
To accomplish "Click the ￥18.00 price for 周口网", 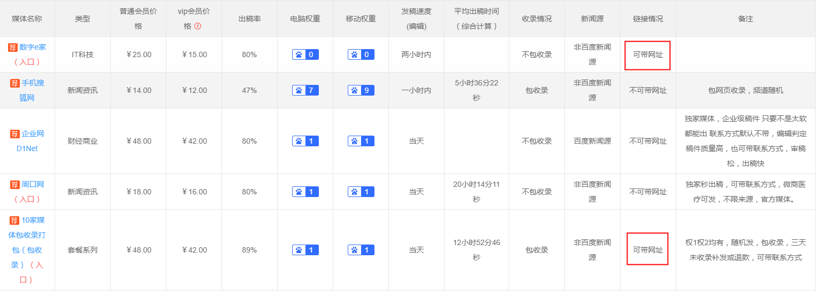I will pos(139,192).
